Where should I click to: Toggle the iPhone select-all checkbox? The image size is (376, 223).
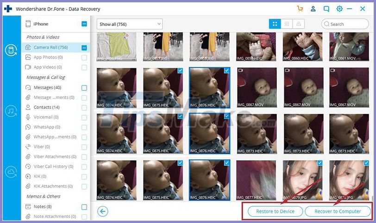[84, 24]
